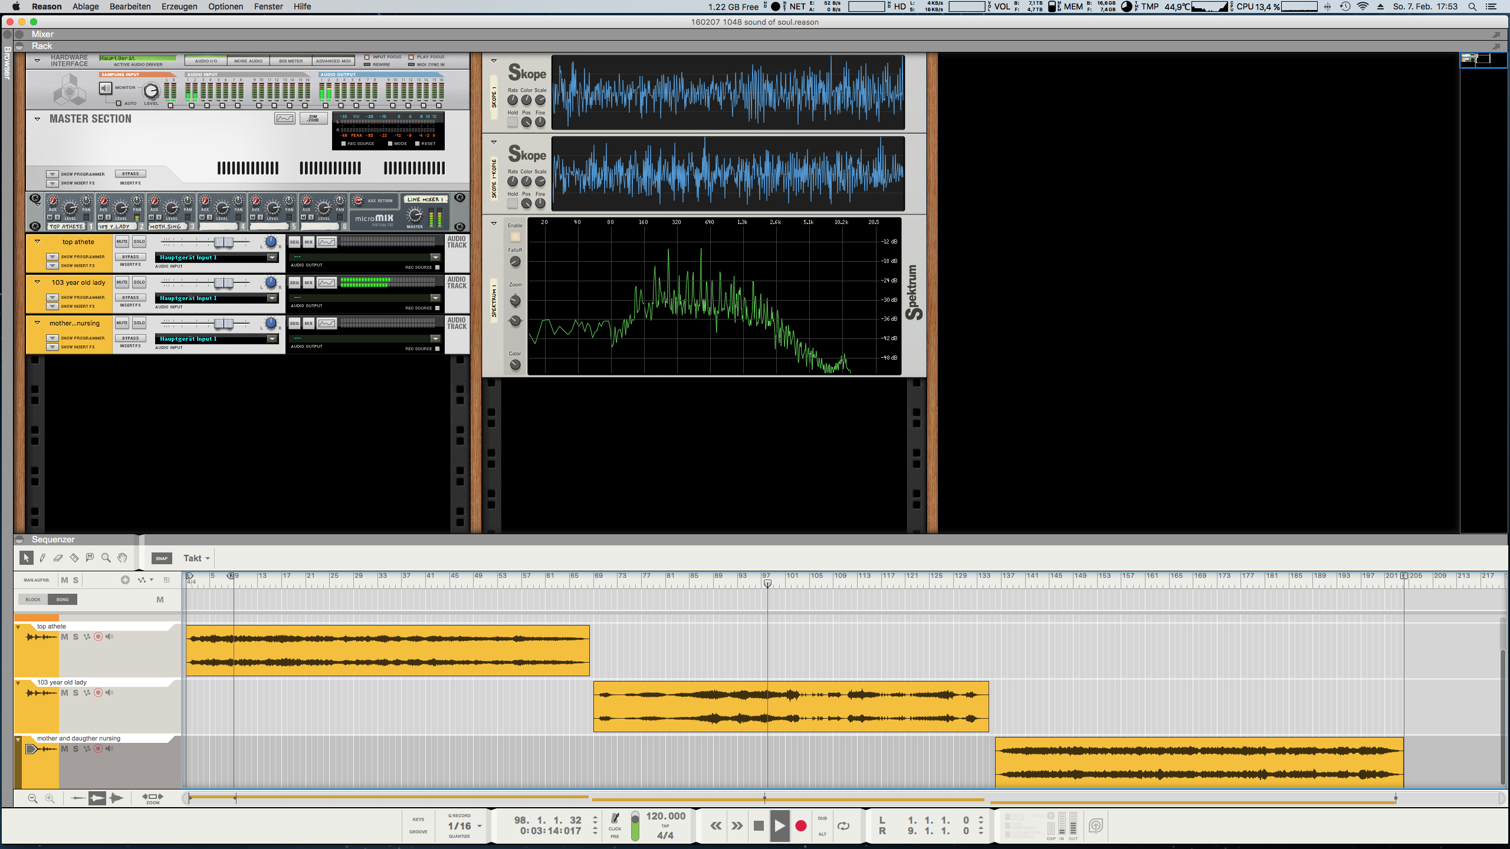Viewport: 1510px width, 849px height.
Task: Fold the Spektrum analyzer device
Action: (494, 223)
